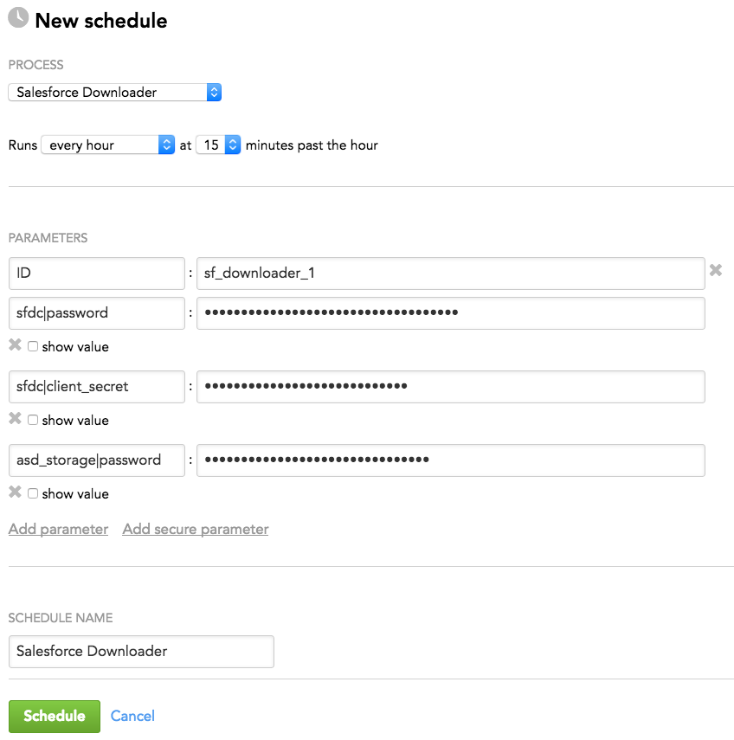Click the Add parameter link
The image size is (734, 740).
point(59,529)
